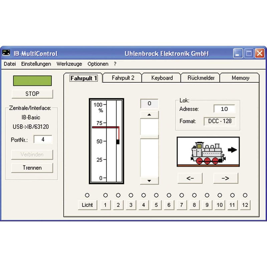The image size is (267, 267).
Task: Toggle function button 9
Action: (x=207, y=205)
